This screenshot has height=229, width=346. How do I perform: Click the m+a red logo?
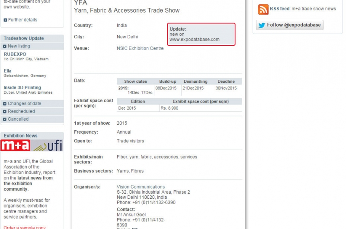16,146
